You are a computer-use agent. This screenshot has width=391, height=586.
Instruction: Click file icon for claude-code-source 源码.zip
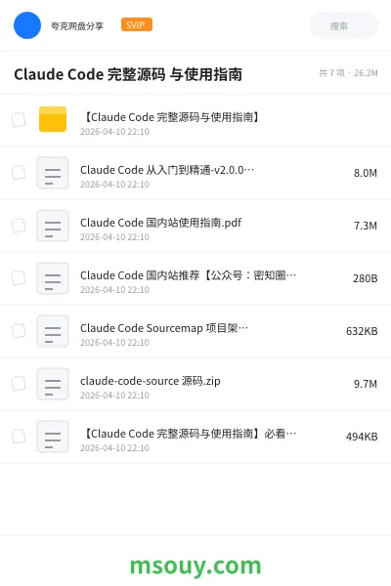[53, 384]
